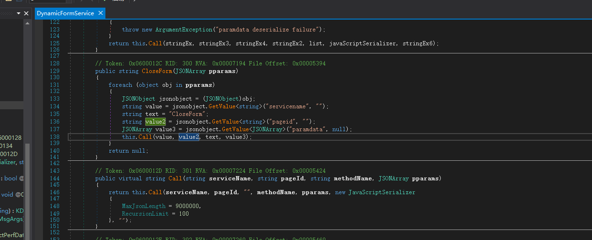This screenshot has width=592, height=240.
Task: Click line number 138 in the gutter
Action: coord(54,137)
